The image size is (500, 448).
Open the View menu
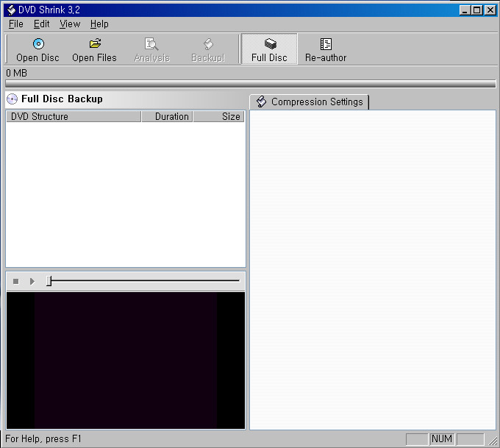[70, 24]
